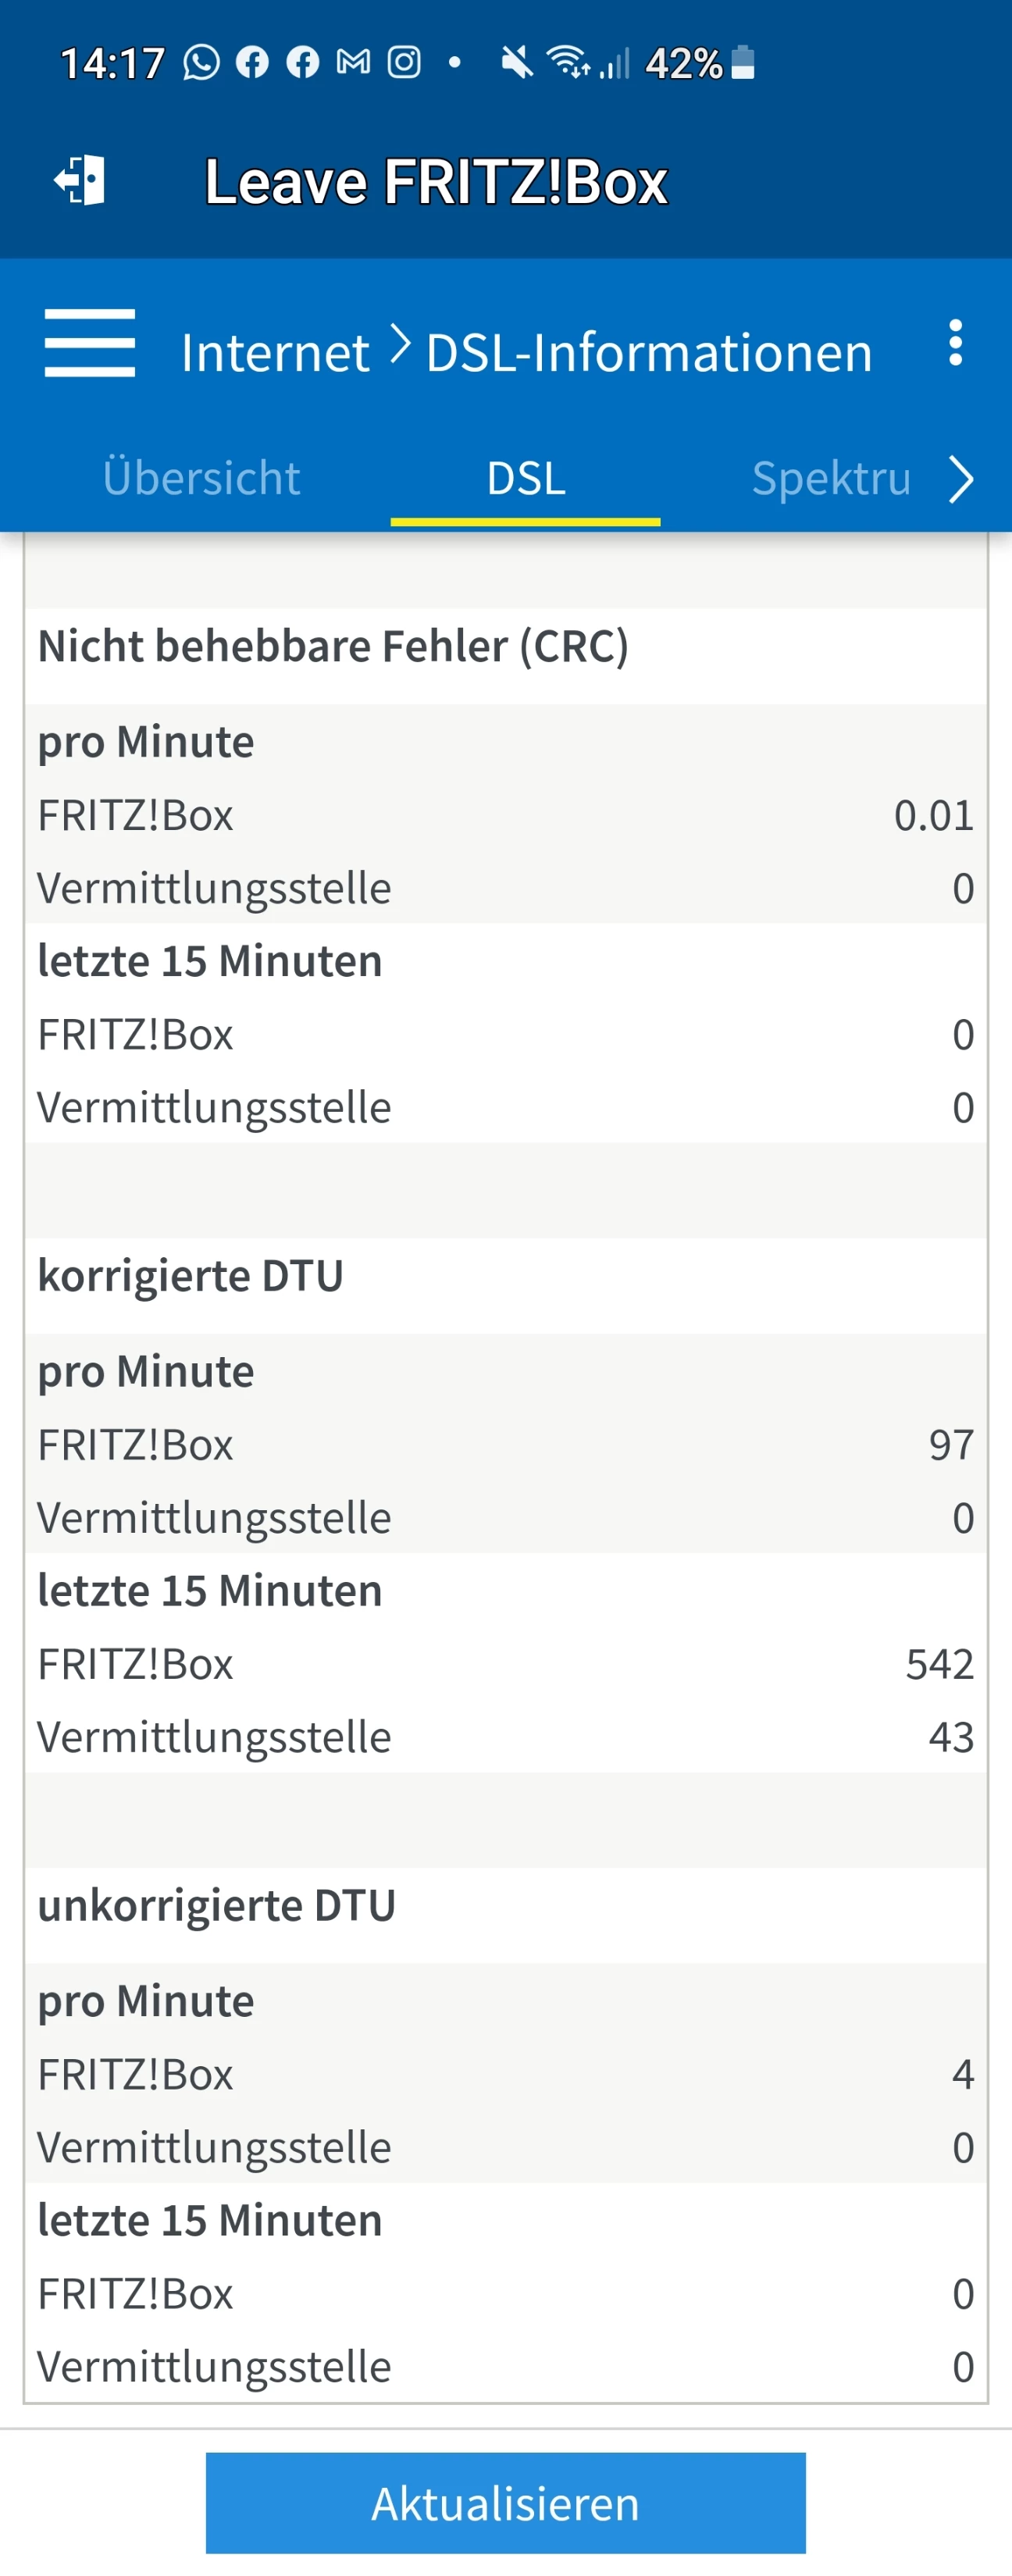
Task: Tap the DSL-Informationen breadcrumb title
Action: [649, 353]
